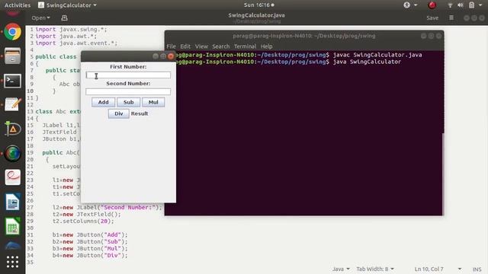Click the line 'java SwingCalculator' in Terminal
The width and height of the screenshot is (488, 274).
point(367,62)
